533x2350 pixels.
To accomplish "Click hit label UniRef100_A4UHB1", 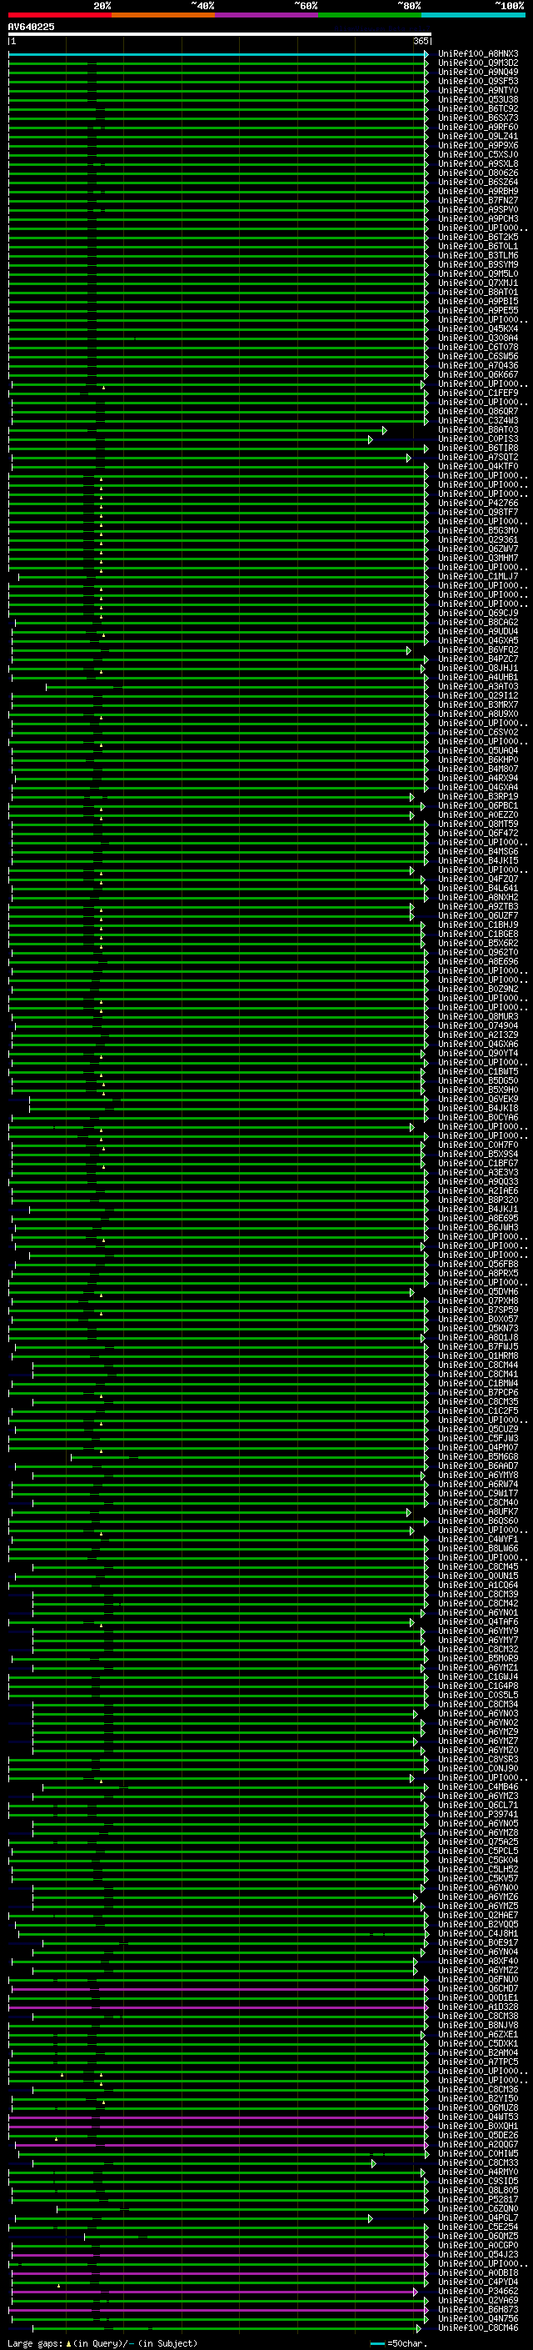I will (x=478, y=678).
